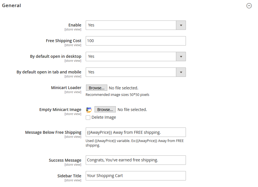Open the Enable dropdown
This screenshot has width=258, height=187.
click(136, 25)
